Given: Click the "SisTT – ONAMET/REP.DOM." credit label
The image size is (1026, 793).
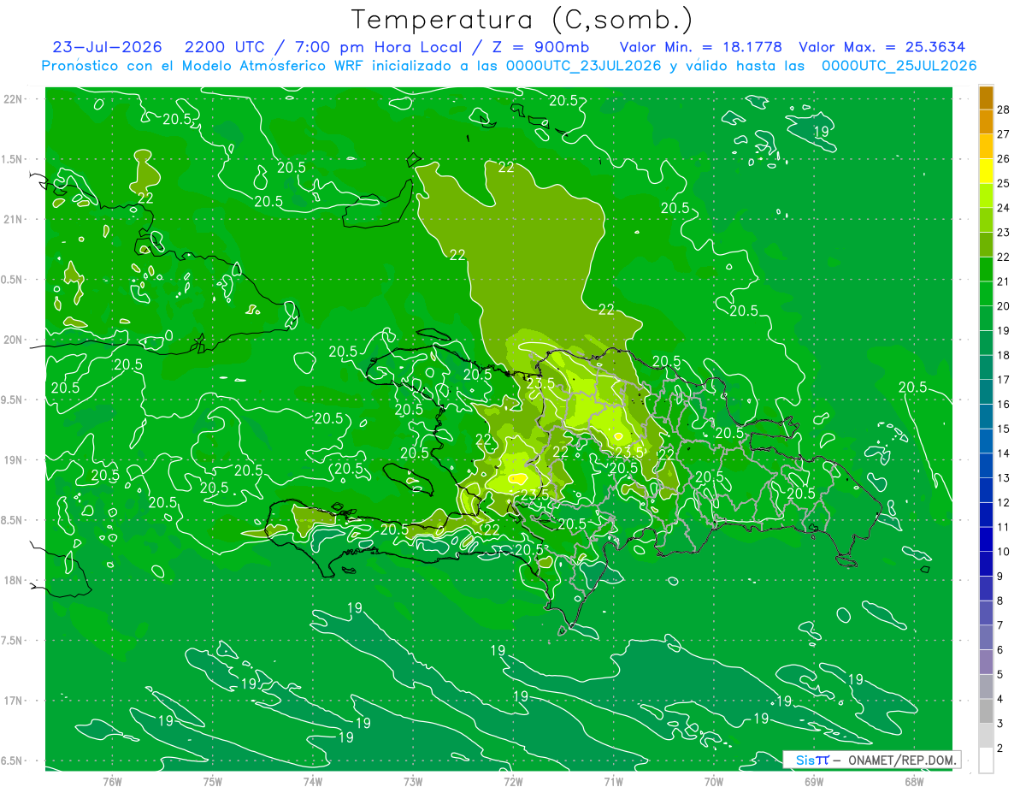Looking at the screenshot, I should point(872,760).
